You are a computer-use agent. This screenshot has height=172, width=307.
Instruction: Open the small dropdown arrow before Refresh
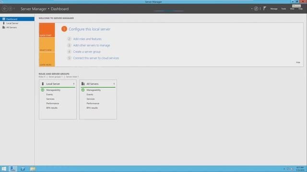pos(251,9)
